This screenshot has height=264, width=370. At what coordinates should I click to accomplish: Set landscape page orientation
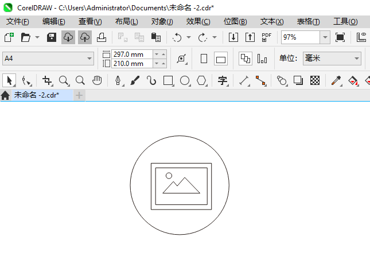tap(221, 59)
